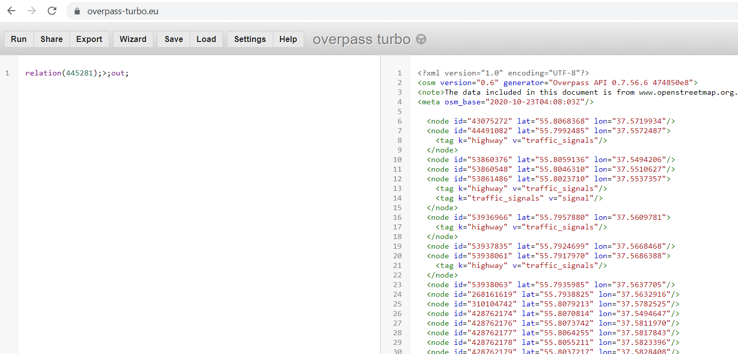Screen dimensions: 738x354
Task: Click line number 1 in query editor
Action: point(8,73)
